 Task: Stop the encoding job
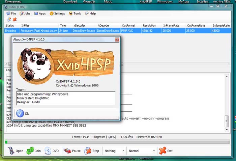point(88,151)
